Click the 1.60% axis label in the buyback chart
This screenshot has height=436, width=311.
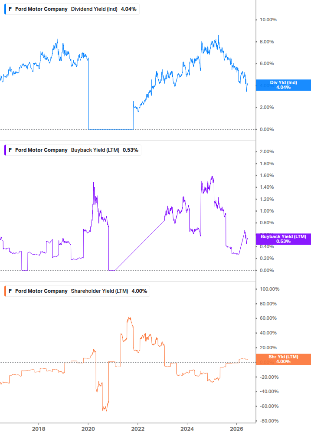[267, 175]
